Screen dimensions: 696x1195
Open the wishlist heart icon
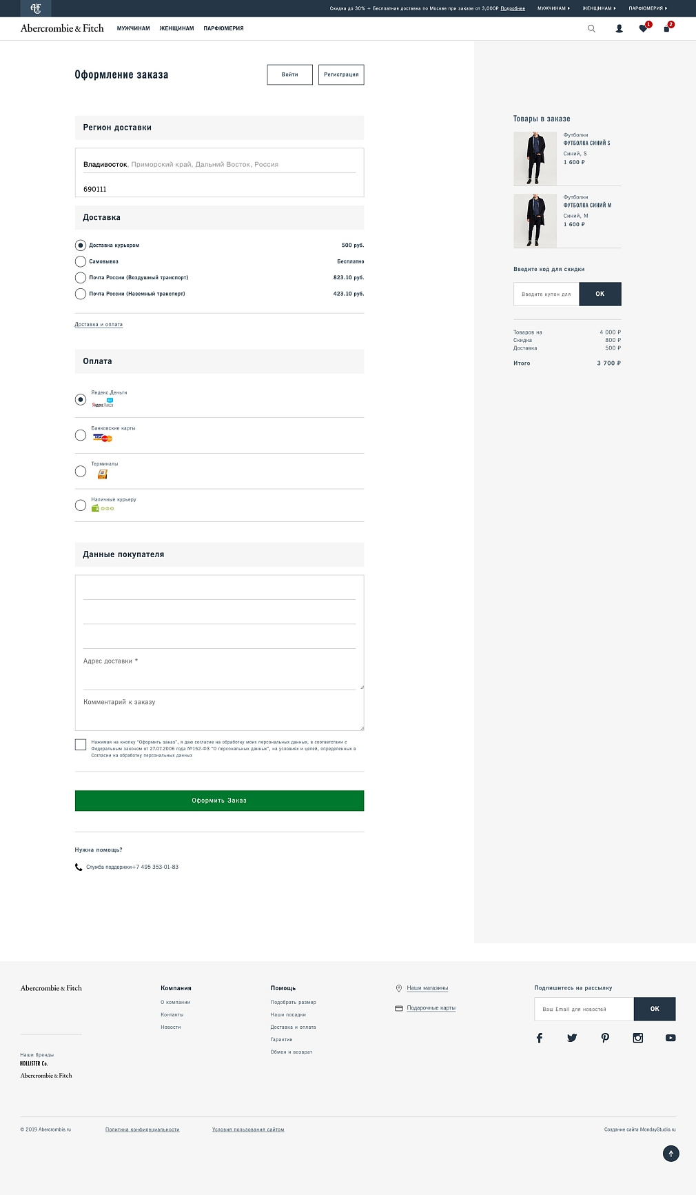point(644,28)
